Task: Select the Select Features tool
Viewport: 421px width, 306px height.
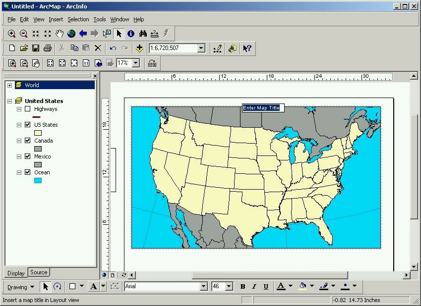Action: pos(107,34)
